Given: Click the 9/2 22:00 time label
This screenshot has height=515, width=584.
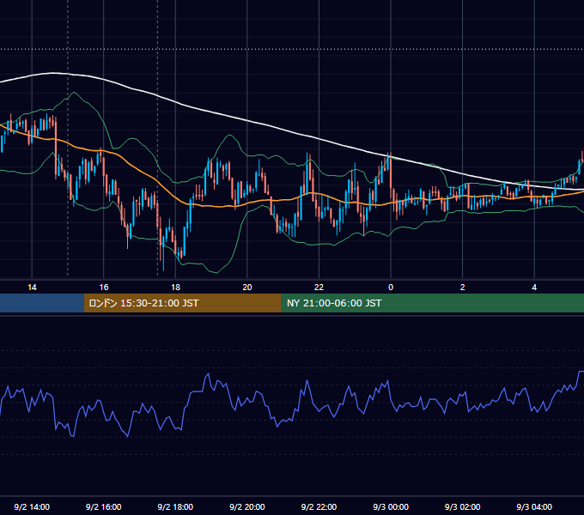Looking at the screenshot, I should click(319, 507).
